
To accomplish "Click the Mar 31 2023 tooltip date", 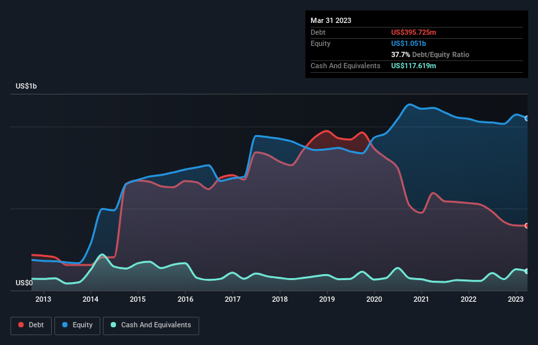I will [x=331, y=20].
